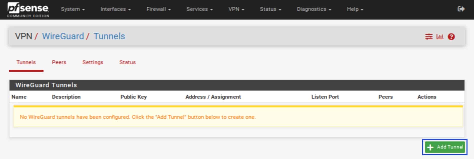
Task: Open the Status dropdown in the navbar
Action: [270, 9]
